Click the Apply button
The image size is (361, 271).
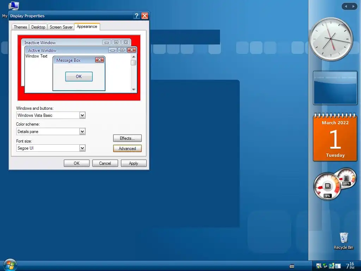coord(134,163)
